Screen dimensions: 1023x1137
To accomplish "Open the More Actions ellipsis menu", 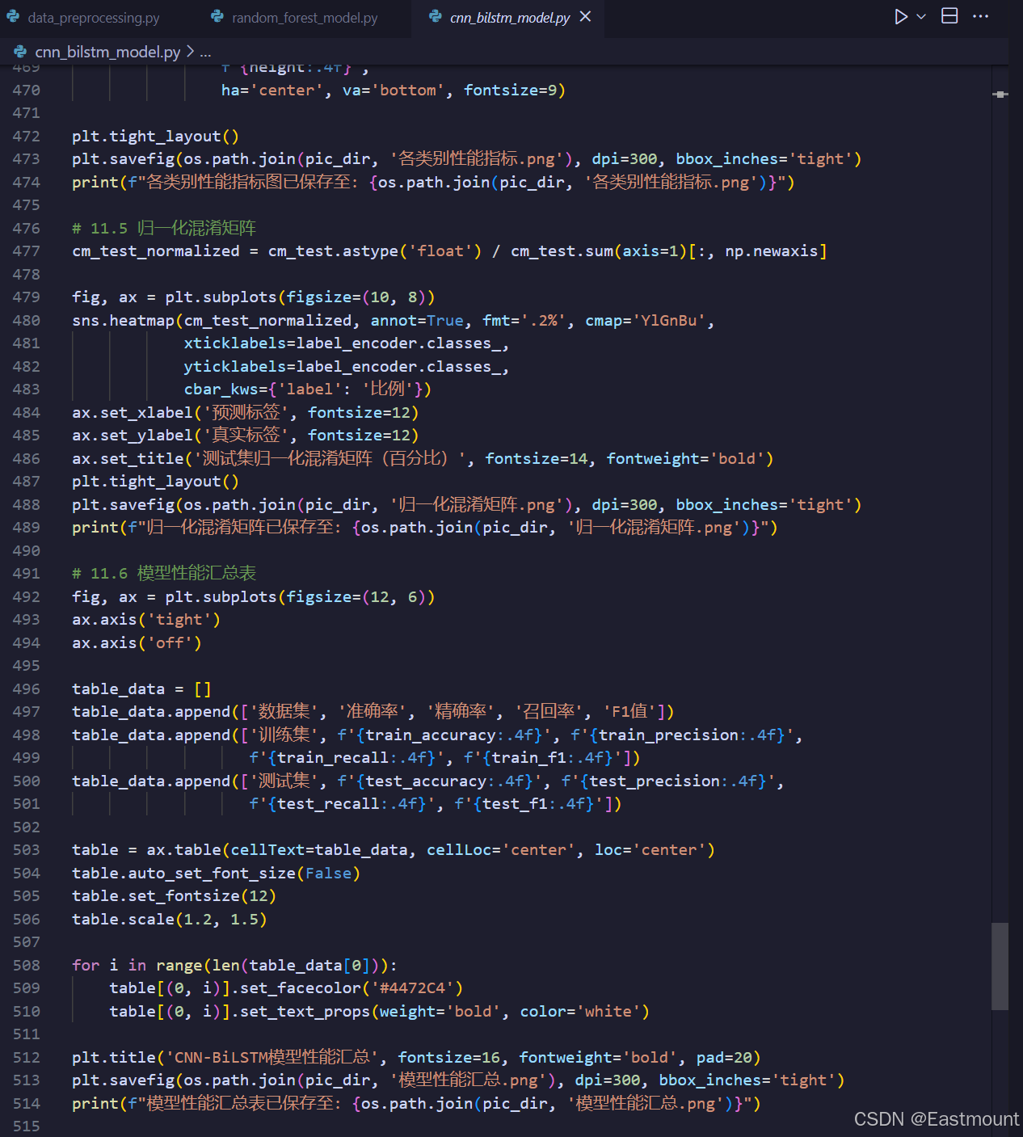I will click(x=981, y=16).
